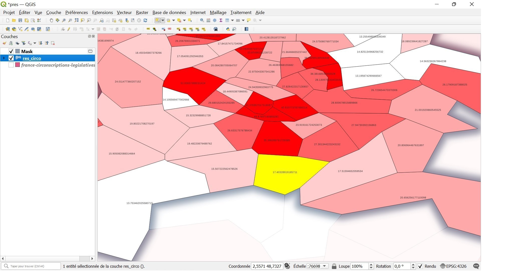Open the Traitement menu
The image size is (505, 276).
[241, 12]
